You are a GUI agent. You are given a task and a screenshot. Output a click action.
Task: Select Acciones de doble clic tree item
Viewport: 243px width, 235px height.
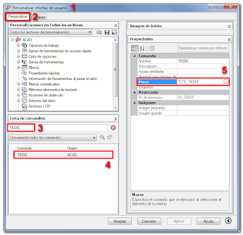tap(46, 95)
